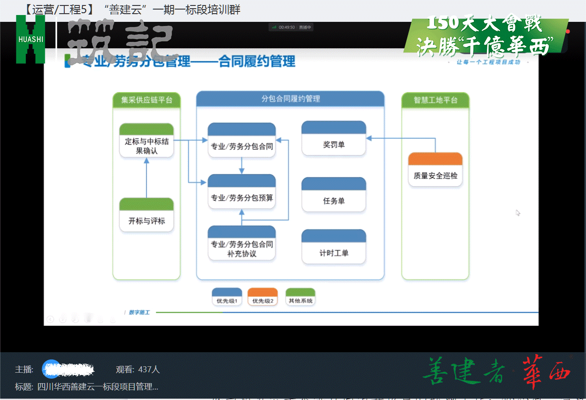Click the previous slide arrow icon

[51, 319]
